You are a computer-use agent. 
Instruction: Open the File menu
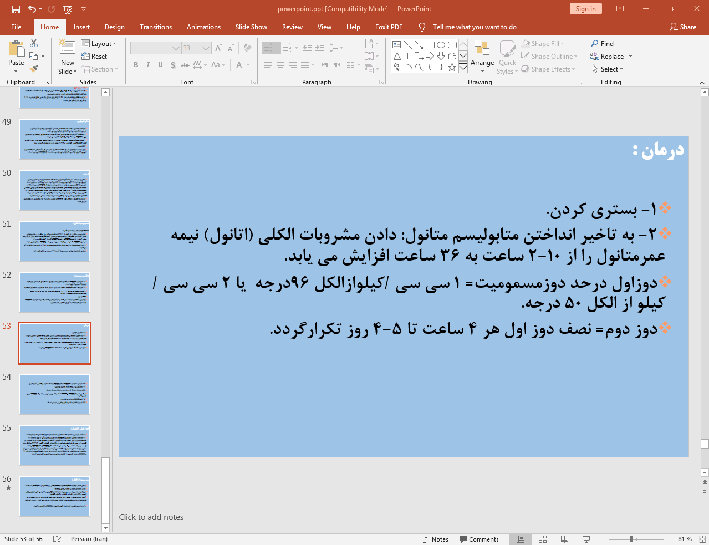[x=17, y=27]
